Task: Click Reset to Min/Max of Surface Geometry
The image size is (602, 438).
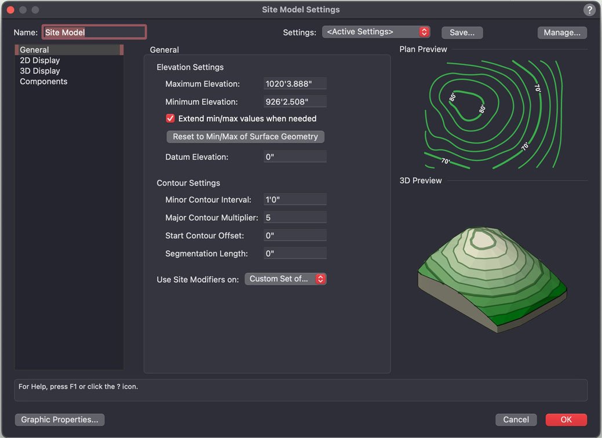Action: coord(245,137)
